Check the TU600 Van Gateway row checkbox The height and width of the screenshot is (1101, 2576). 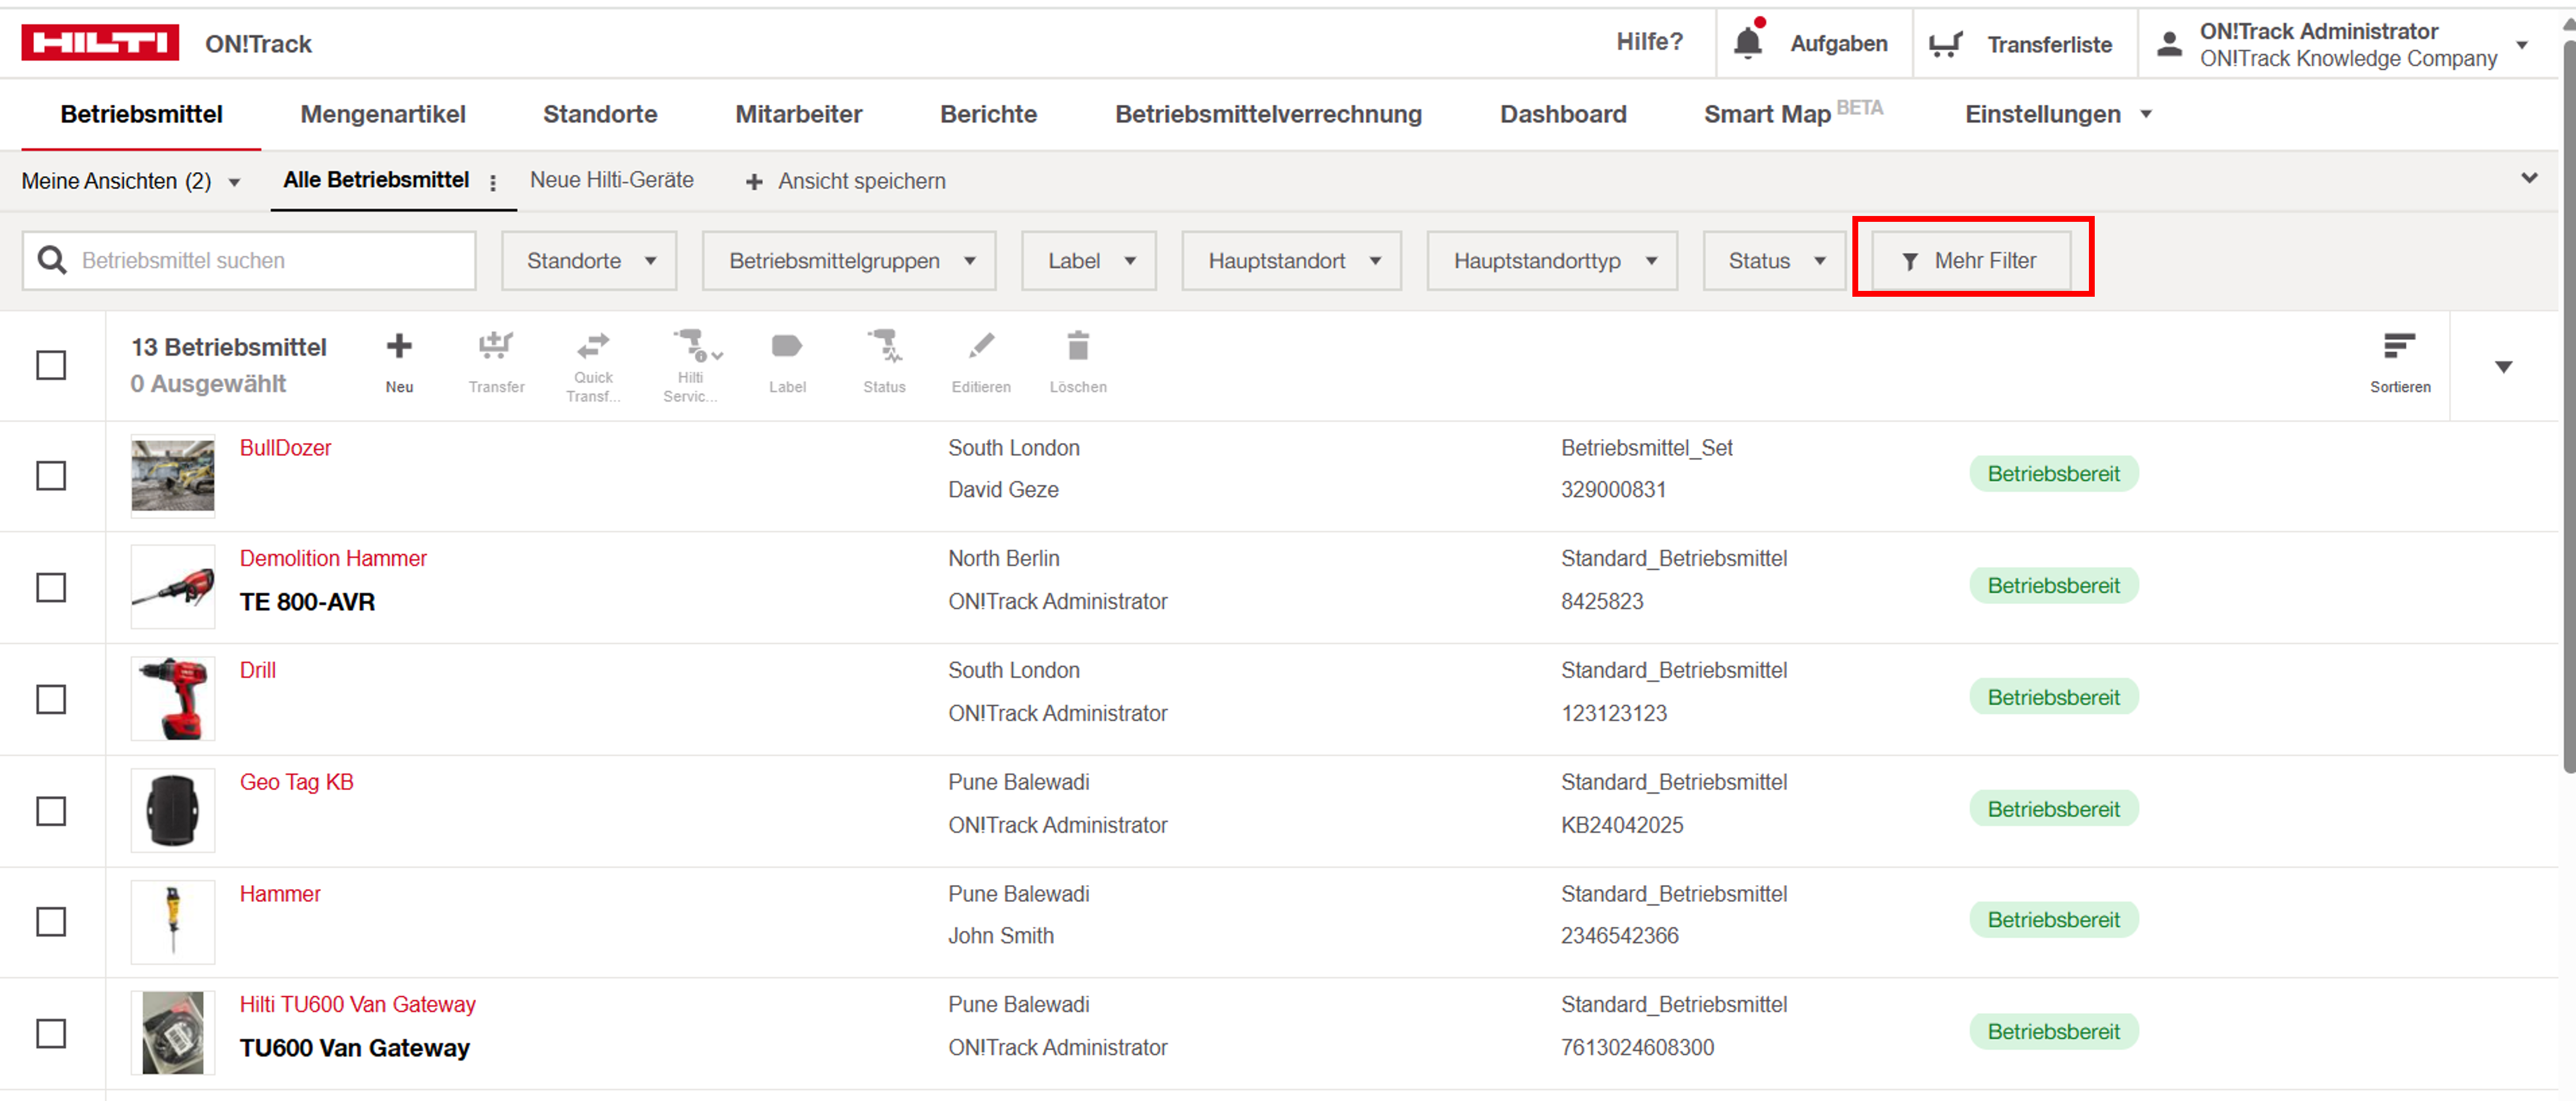tap(51, 1033)
